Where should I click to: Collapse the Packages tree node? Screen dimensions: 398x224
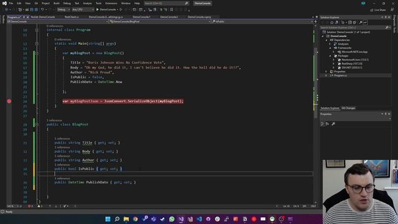330,56
